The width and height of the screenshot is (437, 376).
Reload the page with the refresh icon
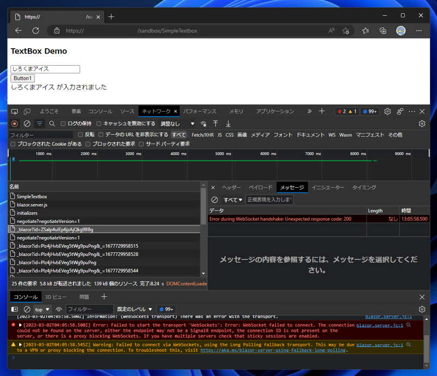click(x=36, y=31)
